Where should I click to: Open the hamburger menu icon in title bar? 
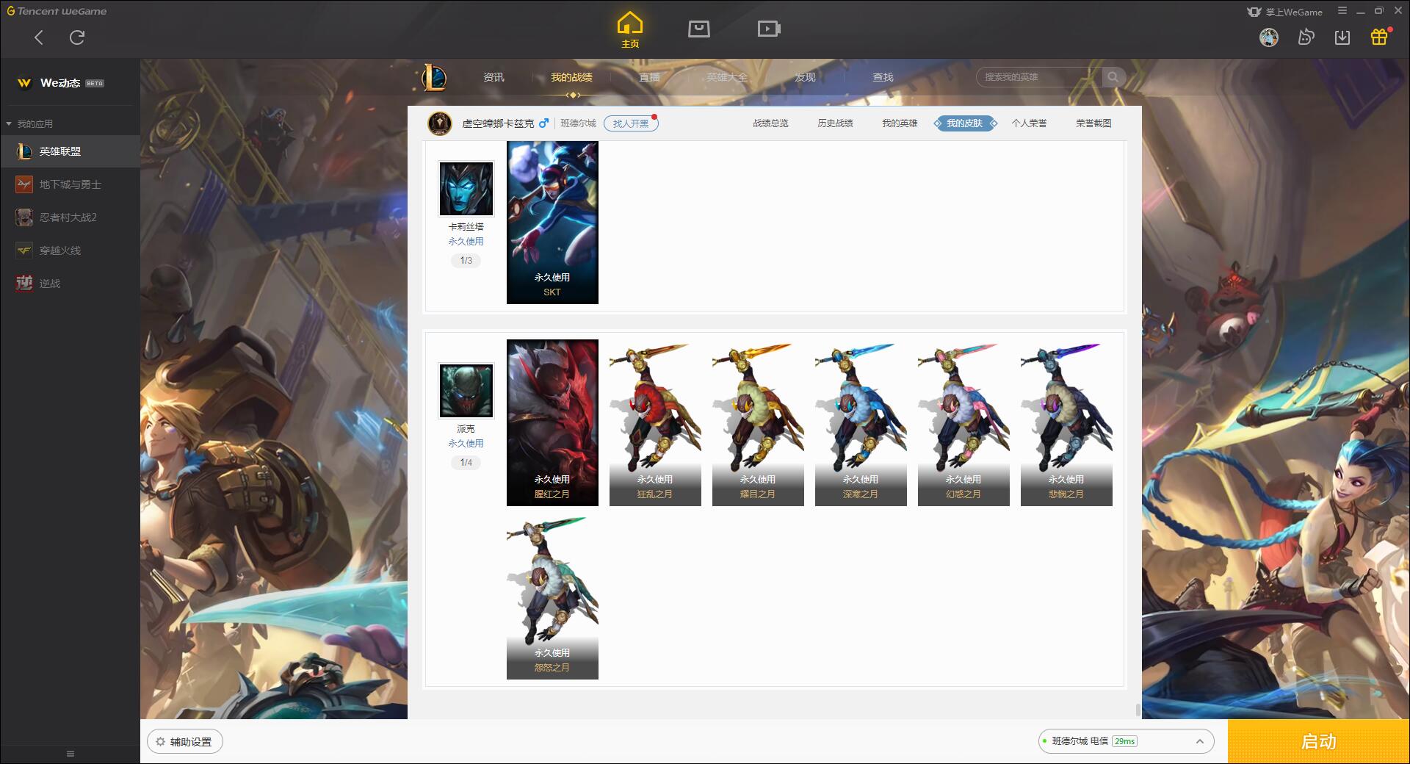[1342, 11]
